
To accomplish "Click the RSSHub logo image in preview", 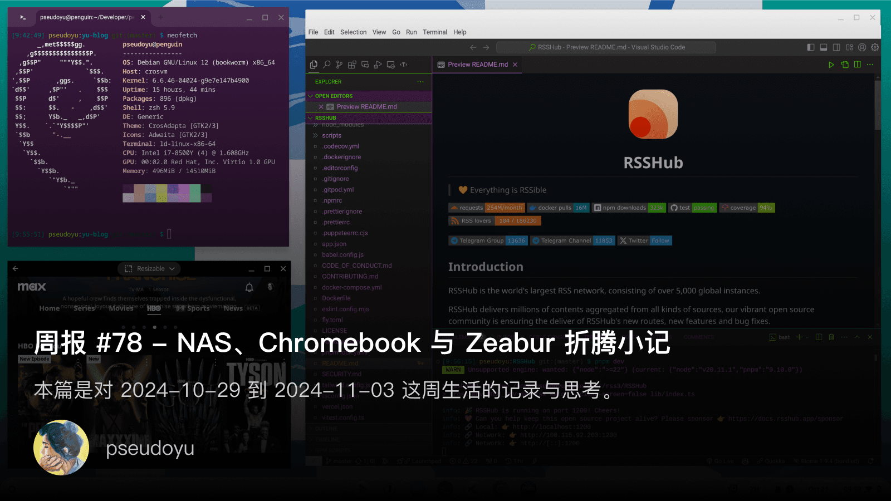I will click(653, 114).
